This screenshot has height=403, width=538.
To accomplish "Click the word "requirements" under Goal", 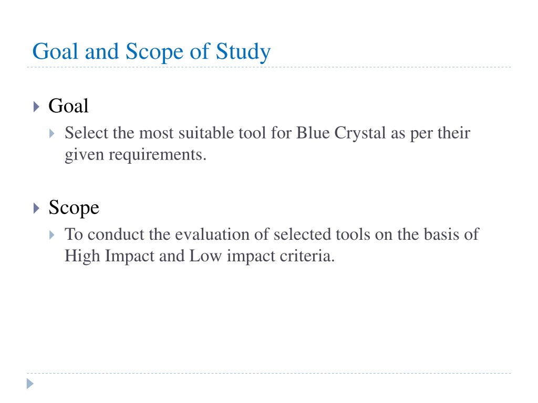I will click(156, 155).
